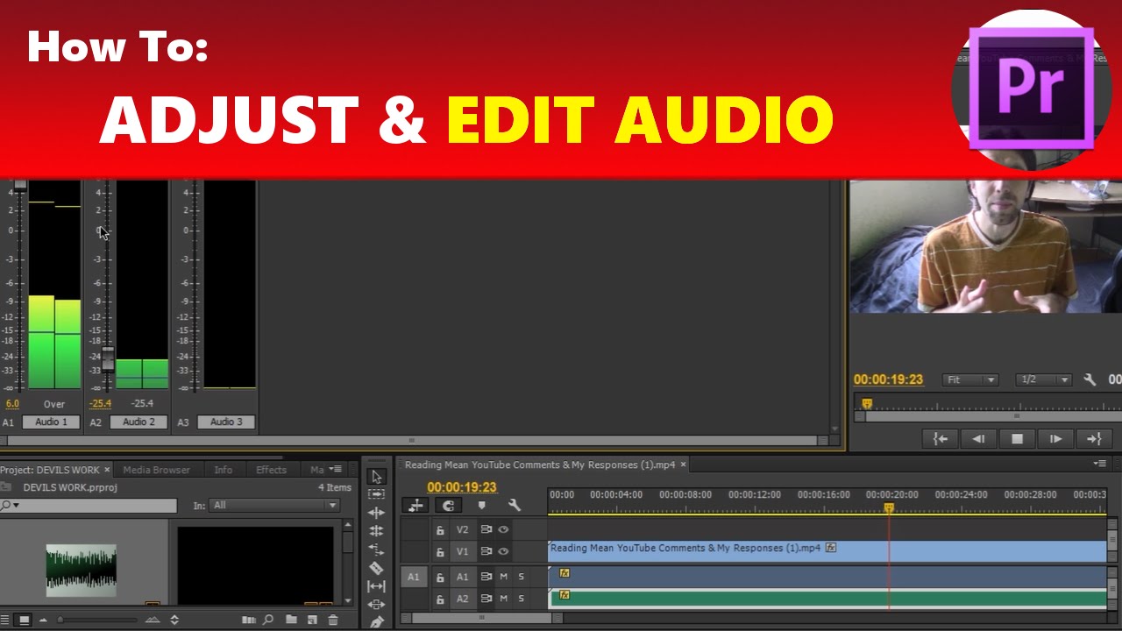1122x631 pixels.
Task: Click New Item icon in project panel
Action: click(x=312, y=620)
